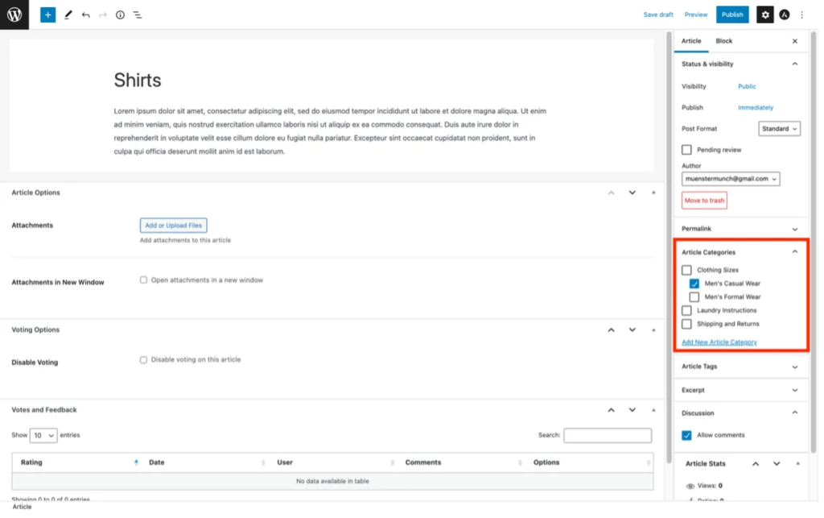The height and width of the screenshot is (518, 824).
Task: Check Men's Formal Wear category
Action: [694, 297]
